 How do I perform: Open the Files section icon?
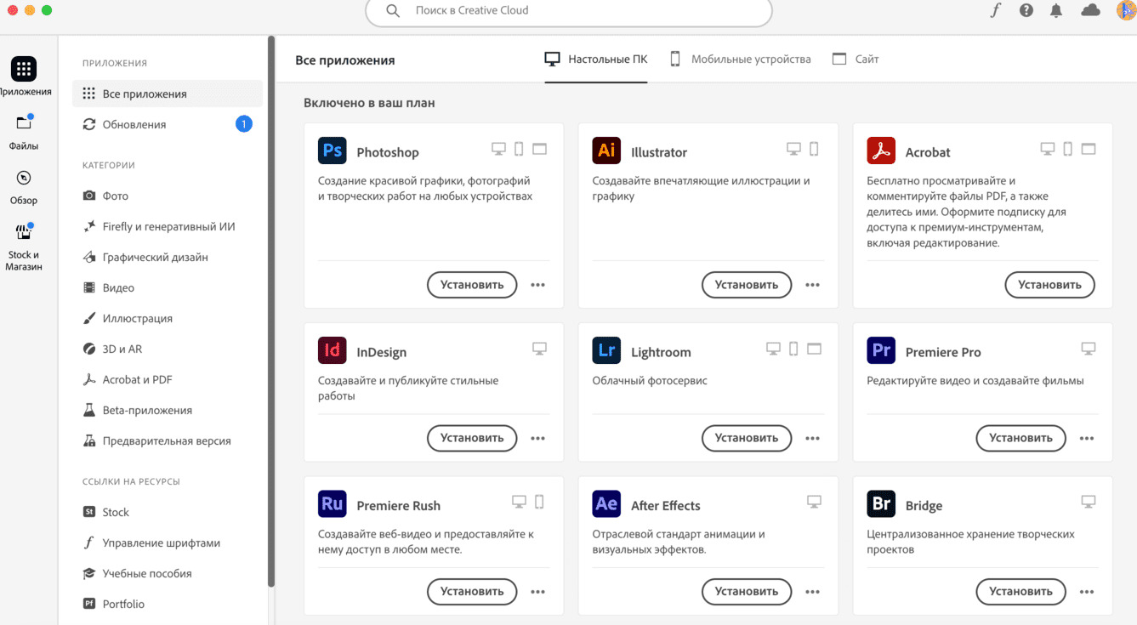pyautogui.click(x=24, y=123)
